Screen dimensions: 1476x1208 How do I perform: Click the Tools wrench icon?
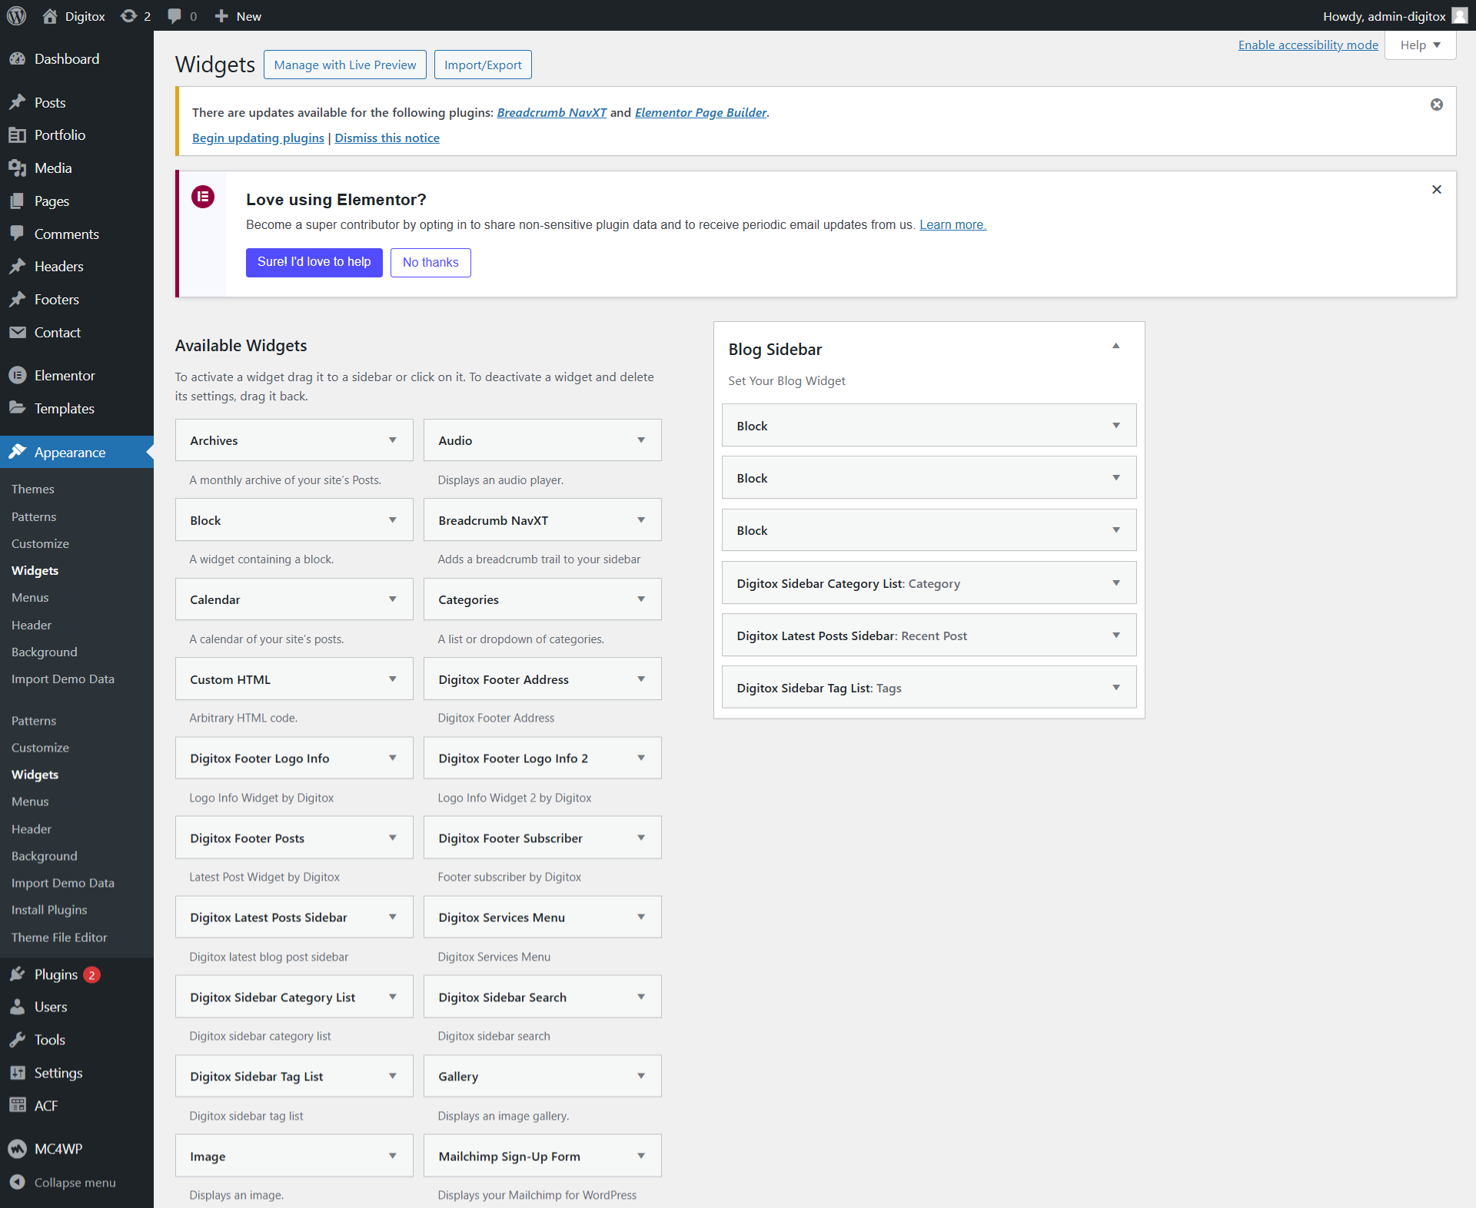[18, 1040]
